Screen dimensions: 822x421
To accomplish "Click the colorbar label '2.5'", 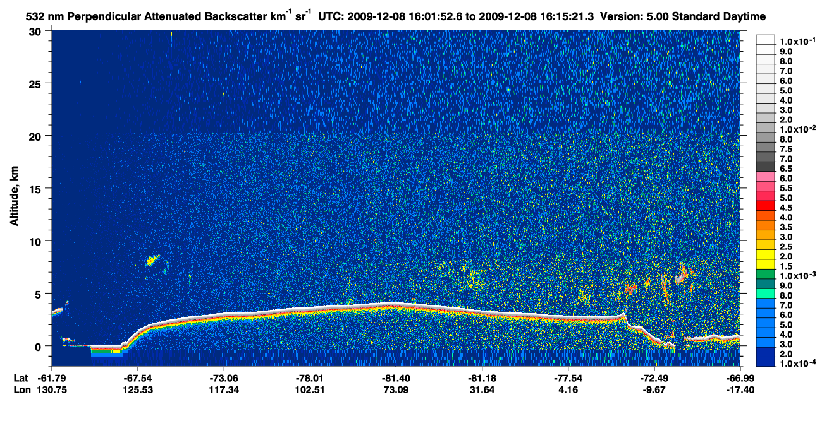I will pos(786,247).
